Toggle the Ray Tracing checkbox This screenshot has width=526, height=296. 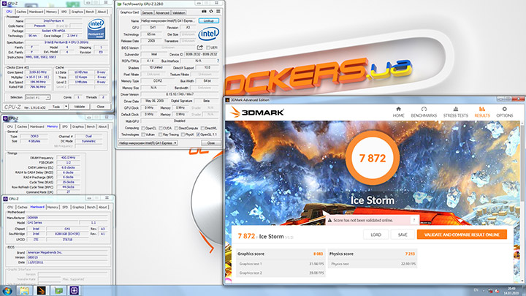coord(161,134)
